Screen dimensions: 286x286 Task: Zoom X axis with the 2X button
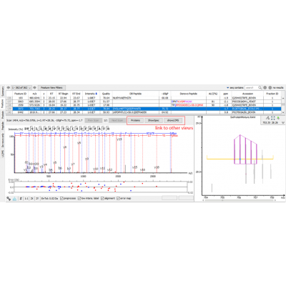pos(32,198)
